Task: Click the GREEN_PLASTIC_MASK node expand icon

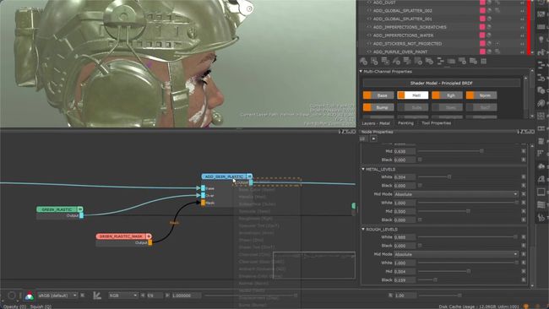Action: click(149, 236)
